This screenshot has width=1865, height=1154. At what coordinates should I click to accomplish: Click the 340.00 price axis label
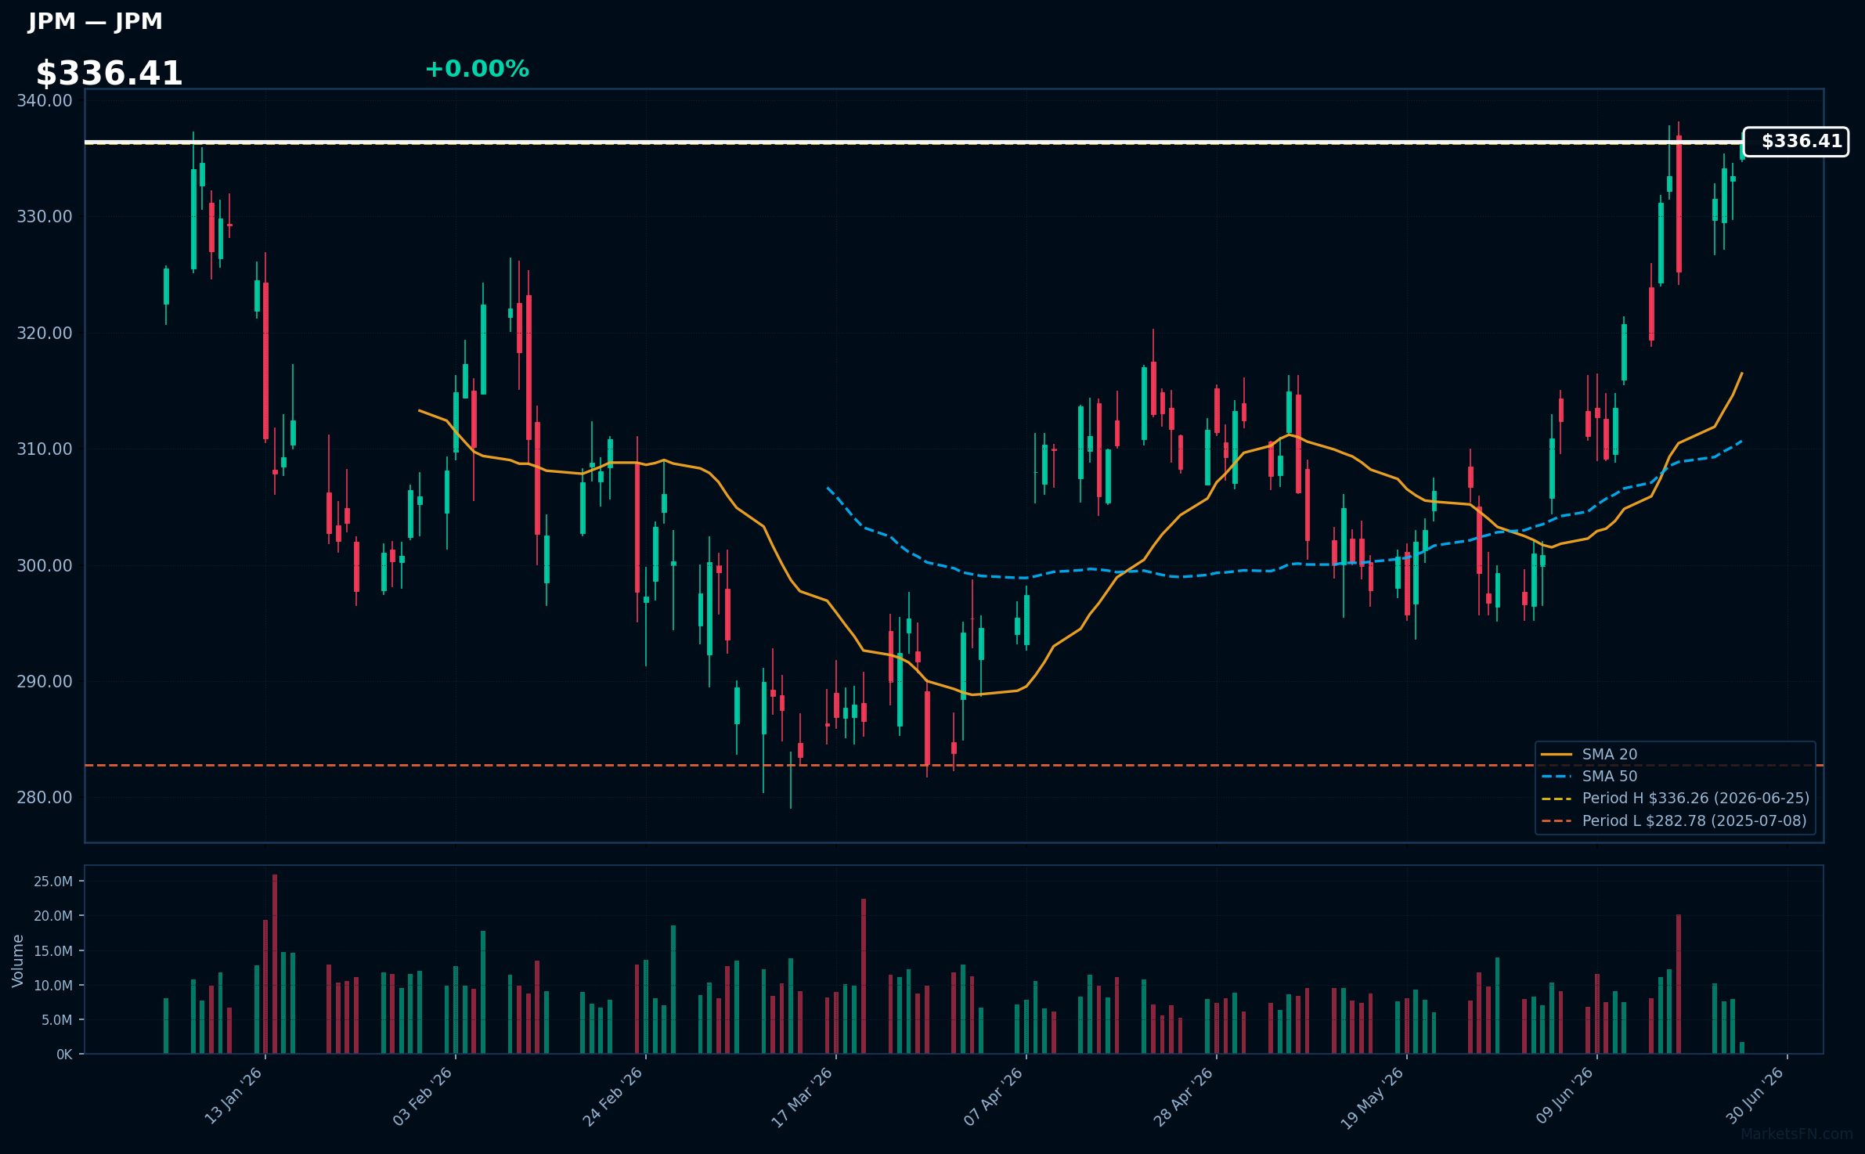point(45,100)
